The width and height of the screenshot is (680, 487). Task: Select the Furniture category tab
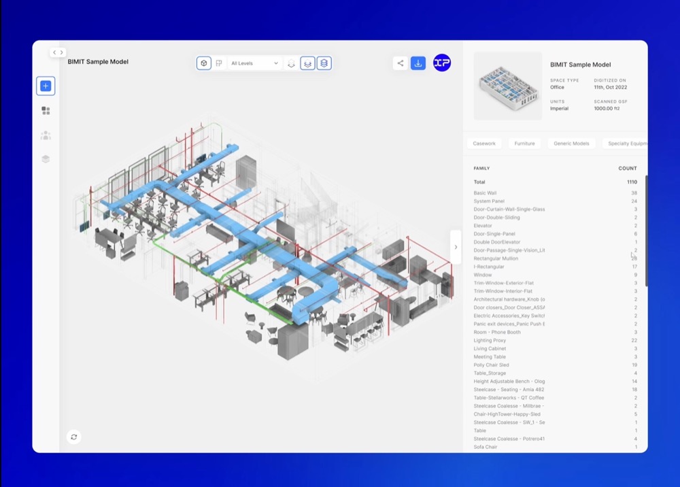coord(524,144)
